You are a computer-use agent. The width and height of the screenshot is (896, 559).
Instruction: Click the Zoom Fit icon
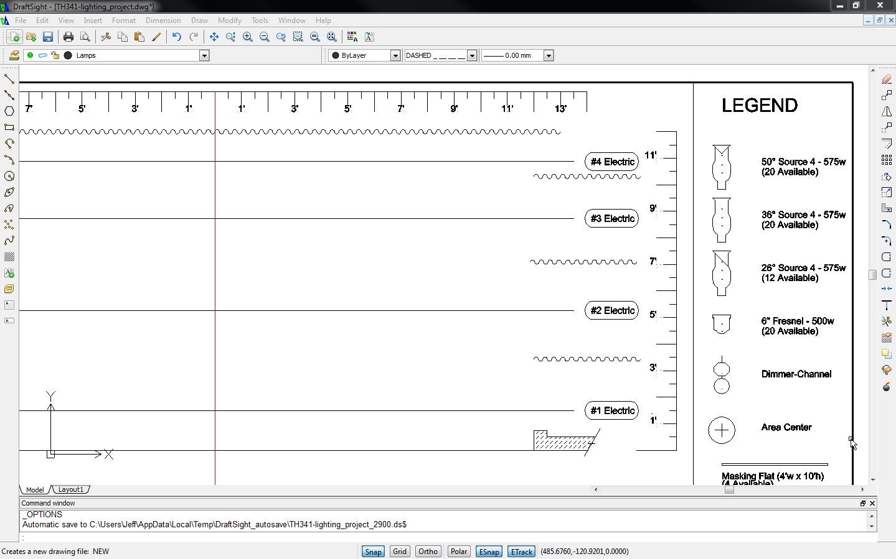332,37
